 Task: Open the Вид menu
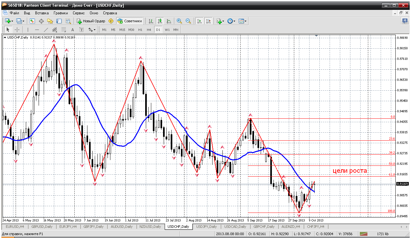click(x=27, y=13)
